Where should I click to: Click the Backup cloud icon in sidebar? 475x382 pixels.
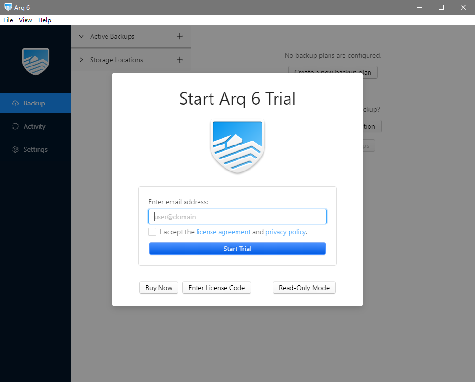(15, 103)
